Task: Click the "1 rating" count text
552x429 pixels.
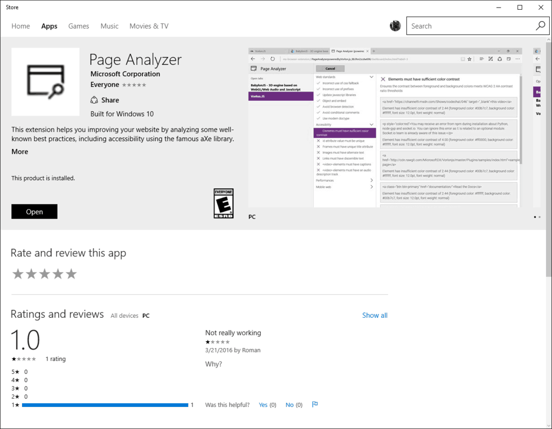Action: click(56, 359)
